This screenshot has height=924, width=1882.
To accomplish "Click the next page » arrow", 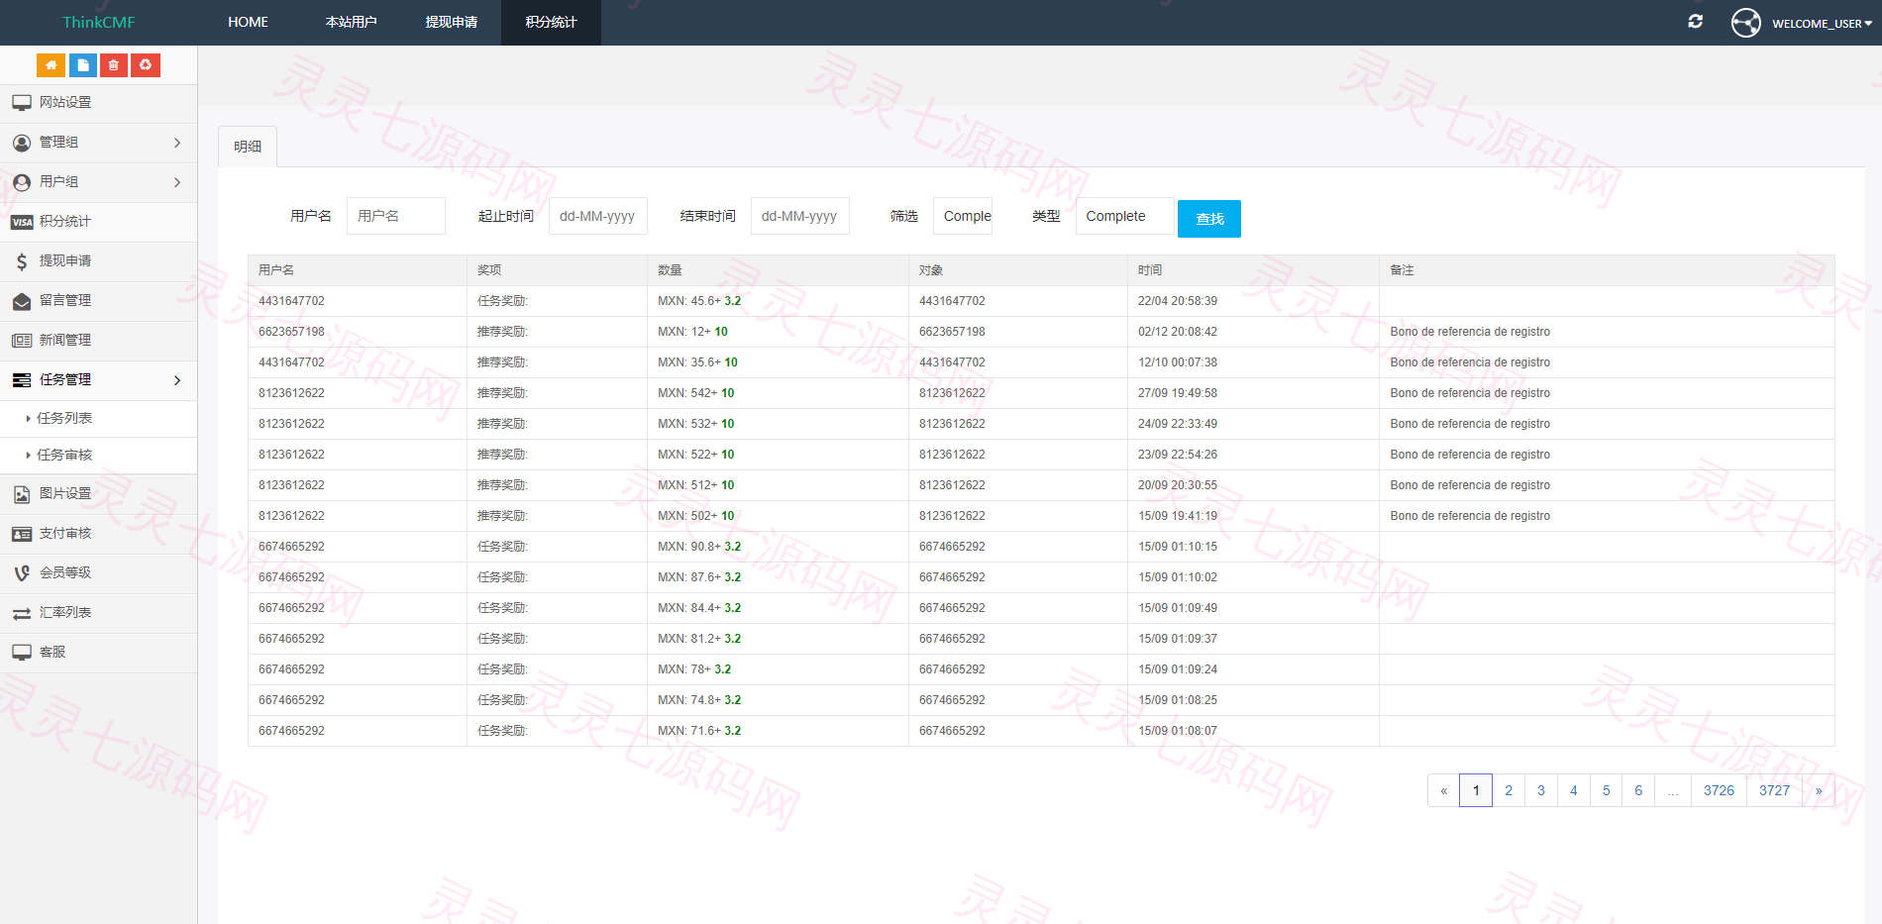I will pos(1819,790).
